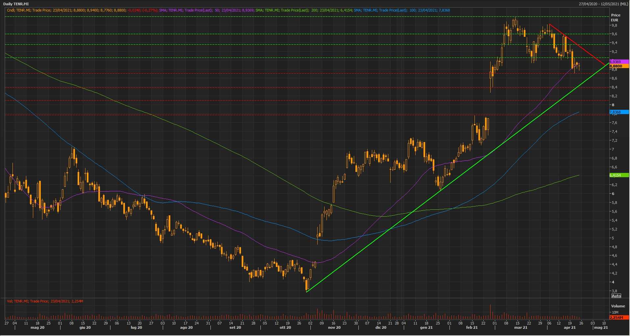Click the date range in top right corner

[603, 4]
